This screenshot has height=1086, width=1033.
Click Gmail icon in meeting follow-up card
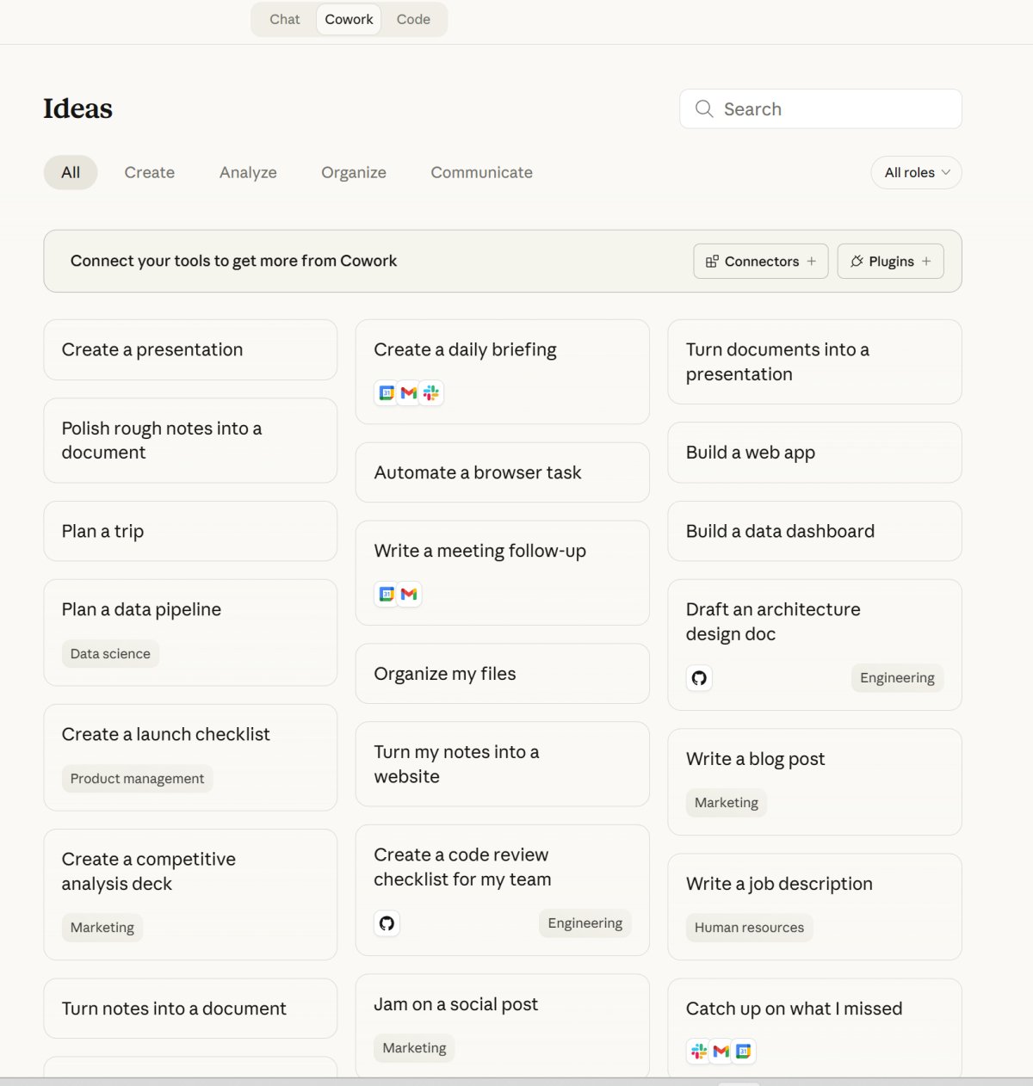[x=409, y=594]
